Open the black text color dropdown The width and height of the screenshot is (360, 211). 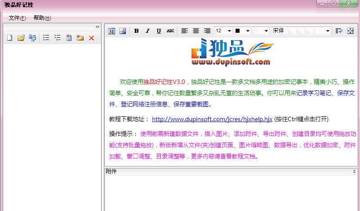pyautogui.click(x=248, y=31)
